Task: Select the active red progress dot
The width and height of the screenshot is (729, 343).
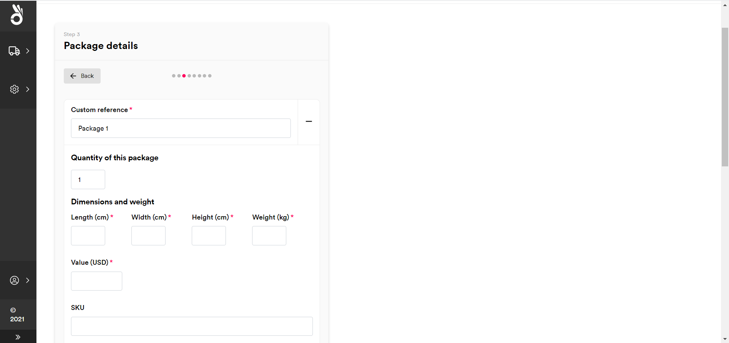Action: [184, 76]
